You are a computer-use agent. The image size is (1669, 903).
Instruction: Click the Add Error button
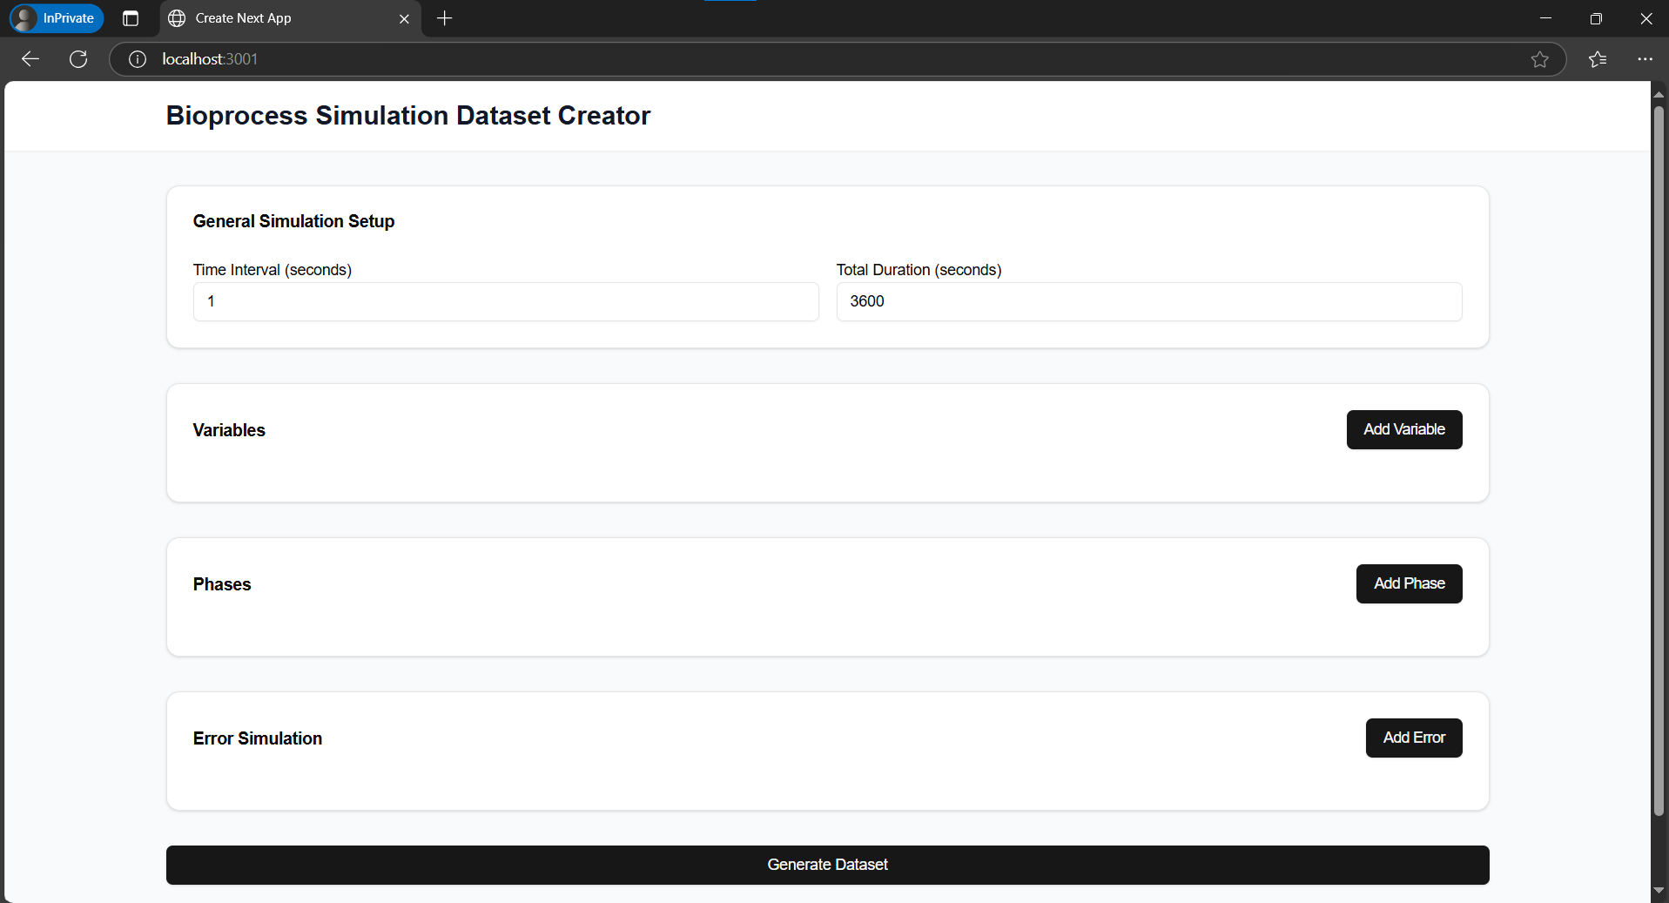click(x=1414, y=738)
